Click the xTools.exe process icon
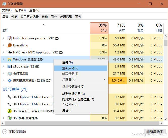168x138 pixels. coord(9,66)
